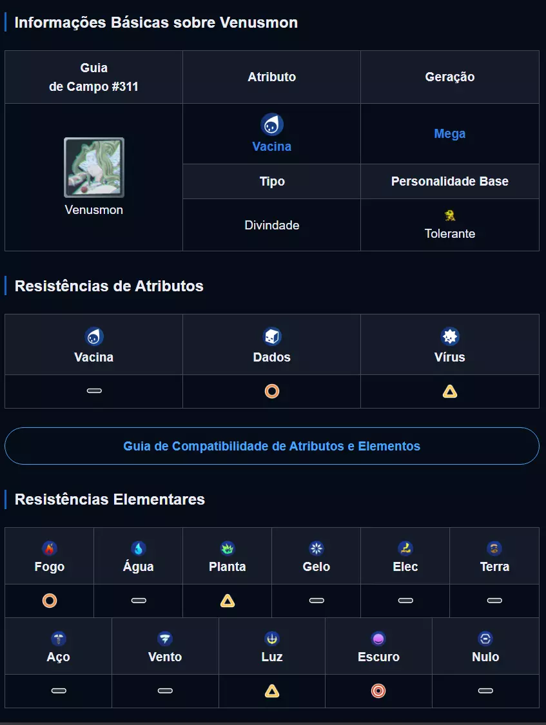The width and height of the screenshot is (546, 725).
Task: Click the Vento element icon
Action: [165, 639]
